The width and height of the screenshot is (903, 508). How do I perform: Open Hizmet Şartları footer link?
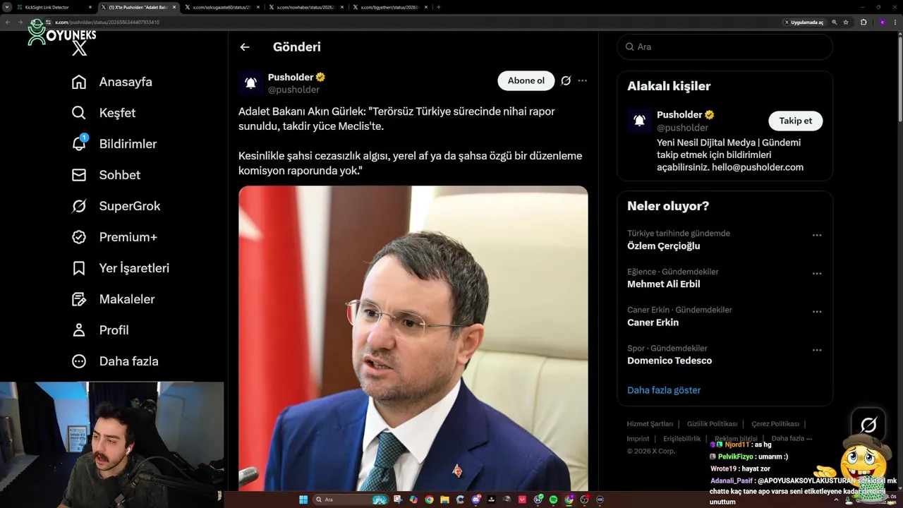tap(650, 424)
